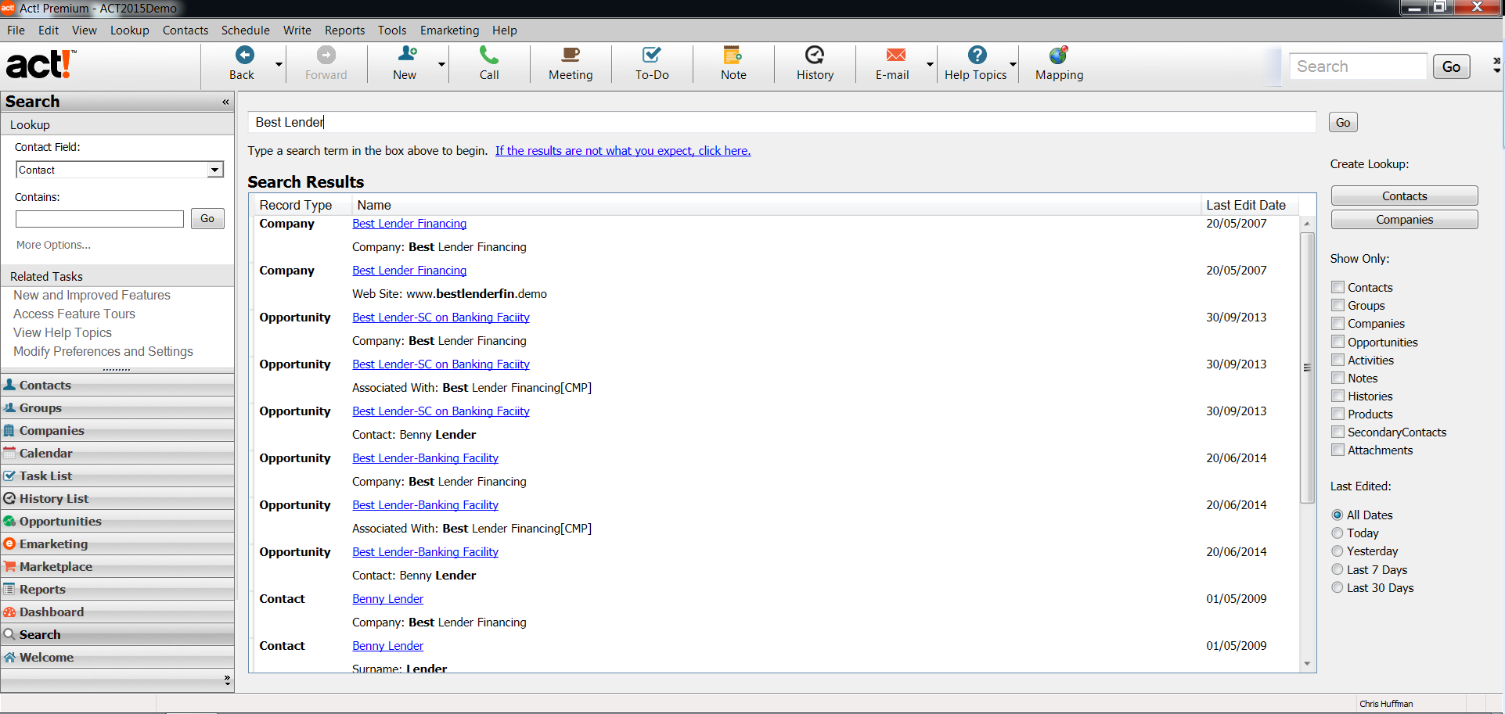The image size is (1505, 714).
Task: Click Go next to Best Lender search
Action: coord(1343,122)
